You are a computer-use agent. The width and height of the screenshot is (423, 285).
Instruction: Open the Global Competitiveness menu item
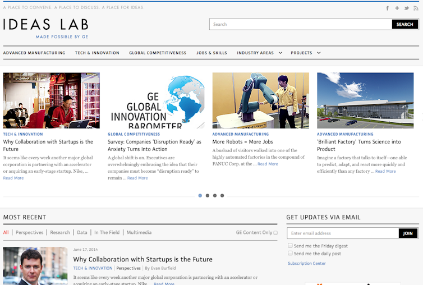[158, 53]
